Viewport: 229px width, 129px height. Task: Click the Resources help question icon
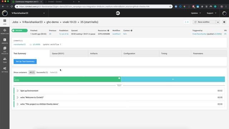tap(108, 30)
